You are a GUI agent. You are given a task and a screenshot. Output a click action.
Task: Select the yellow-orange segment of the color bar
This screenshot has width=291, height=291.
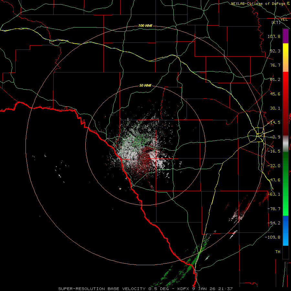tap(286, 58)
